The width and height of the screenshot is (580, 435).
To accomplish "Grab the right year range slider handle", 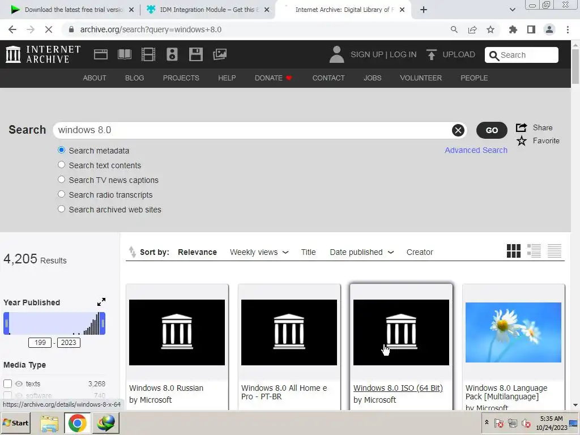I will pos(103,323).
